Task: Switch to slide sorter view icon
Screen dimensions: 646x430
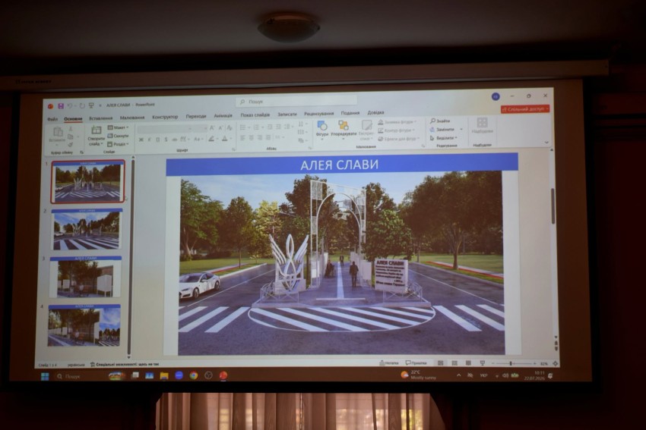Action: (454, 363)
